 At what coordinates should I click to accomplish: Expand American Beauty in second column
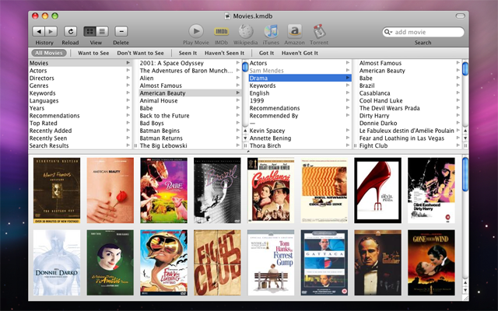(237, 93)
